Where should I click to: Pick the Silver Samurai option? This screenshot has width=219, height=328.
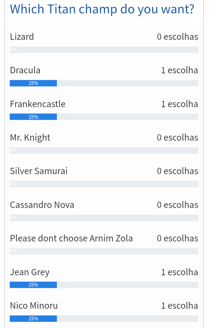(39, 171)
